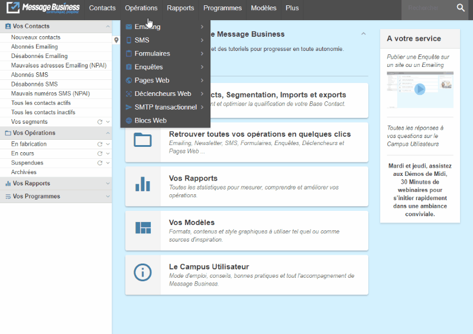Open the Opérations menu

tap(141, 8)
